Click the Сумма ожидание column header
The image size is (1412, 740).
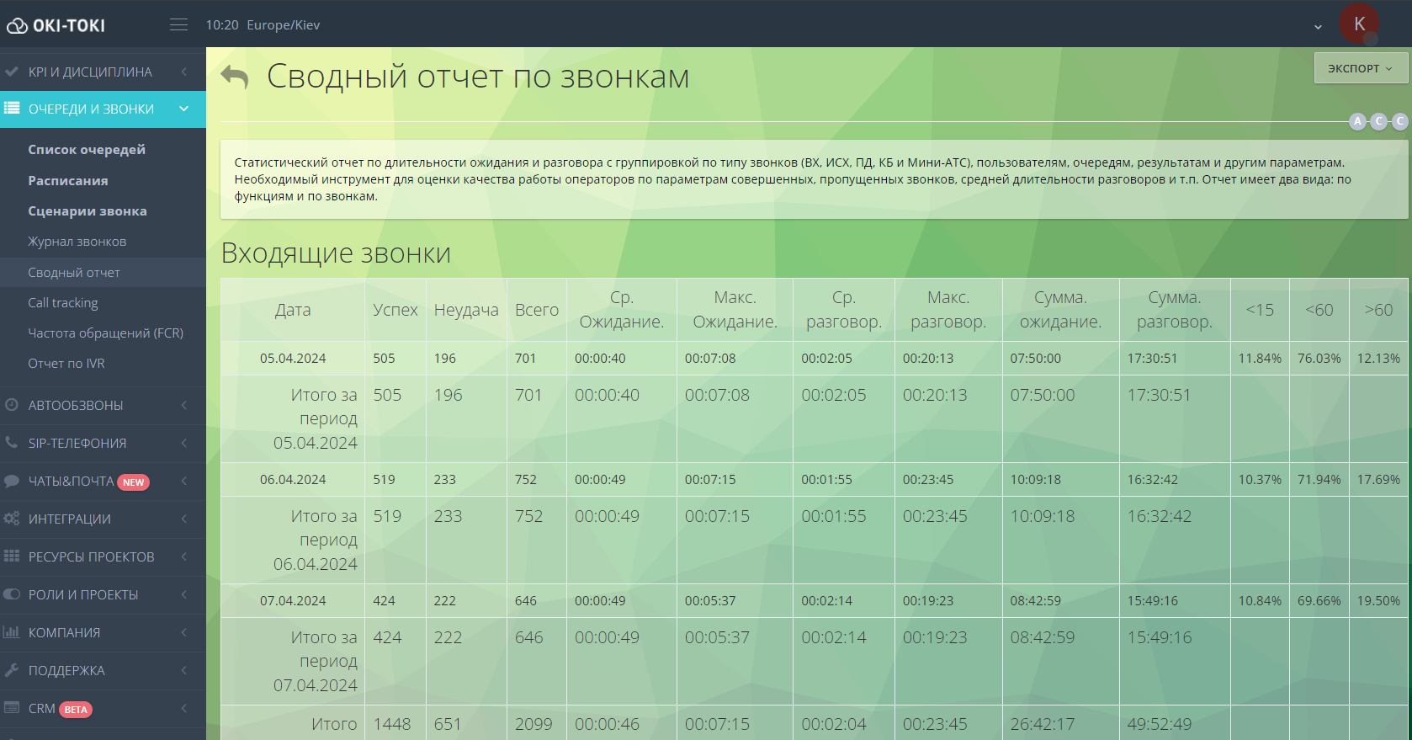pyautogui.click(x=1060, y=310)
